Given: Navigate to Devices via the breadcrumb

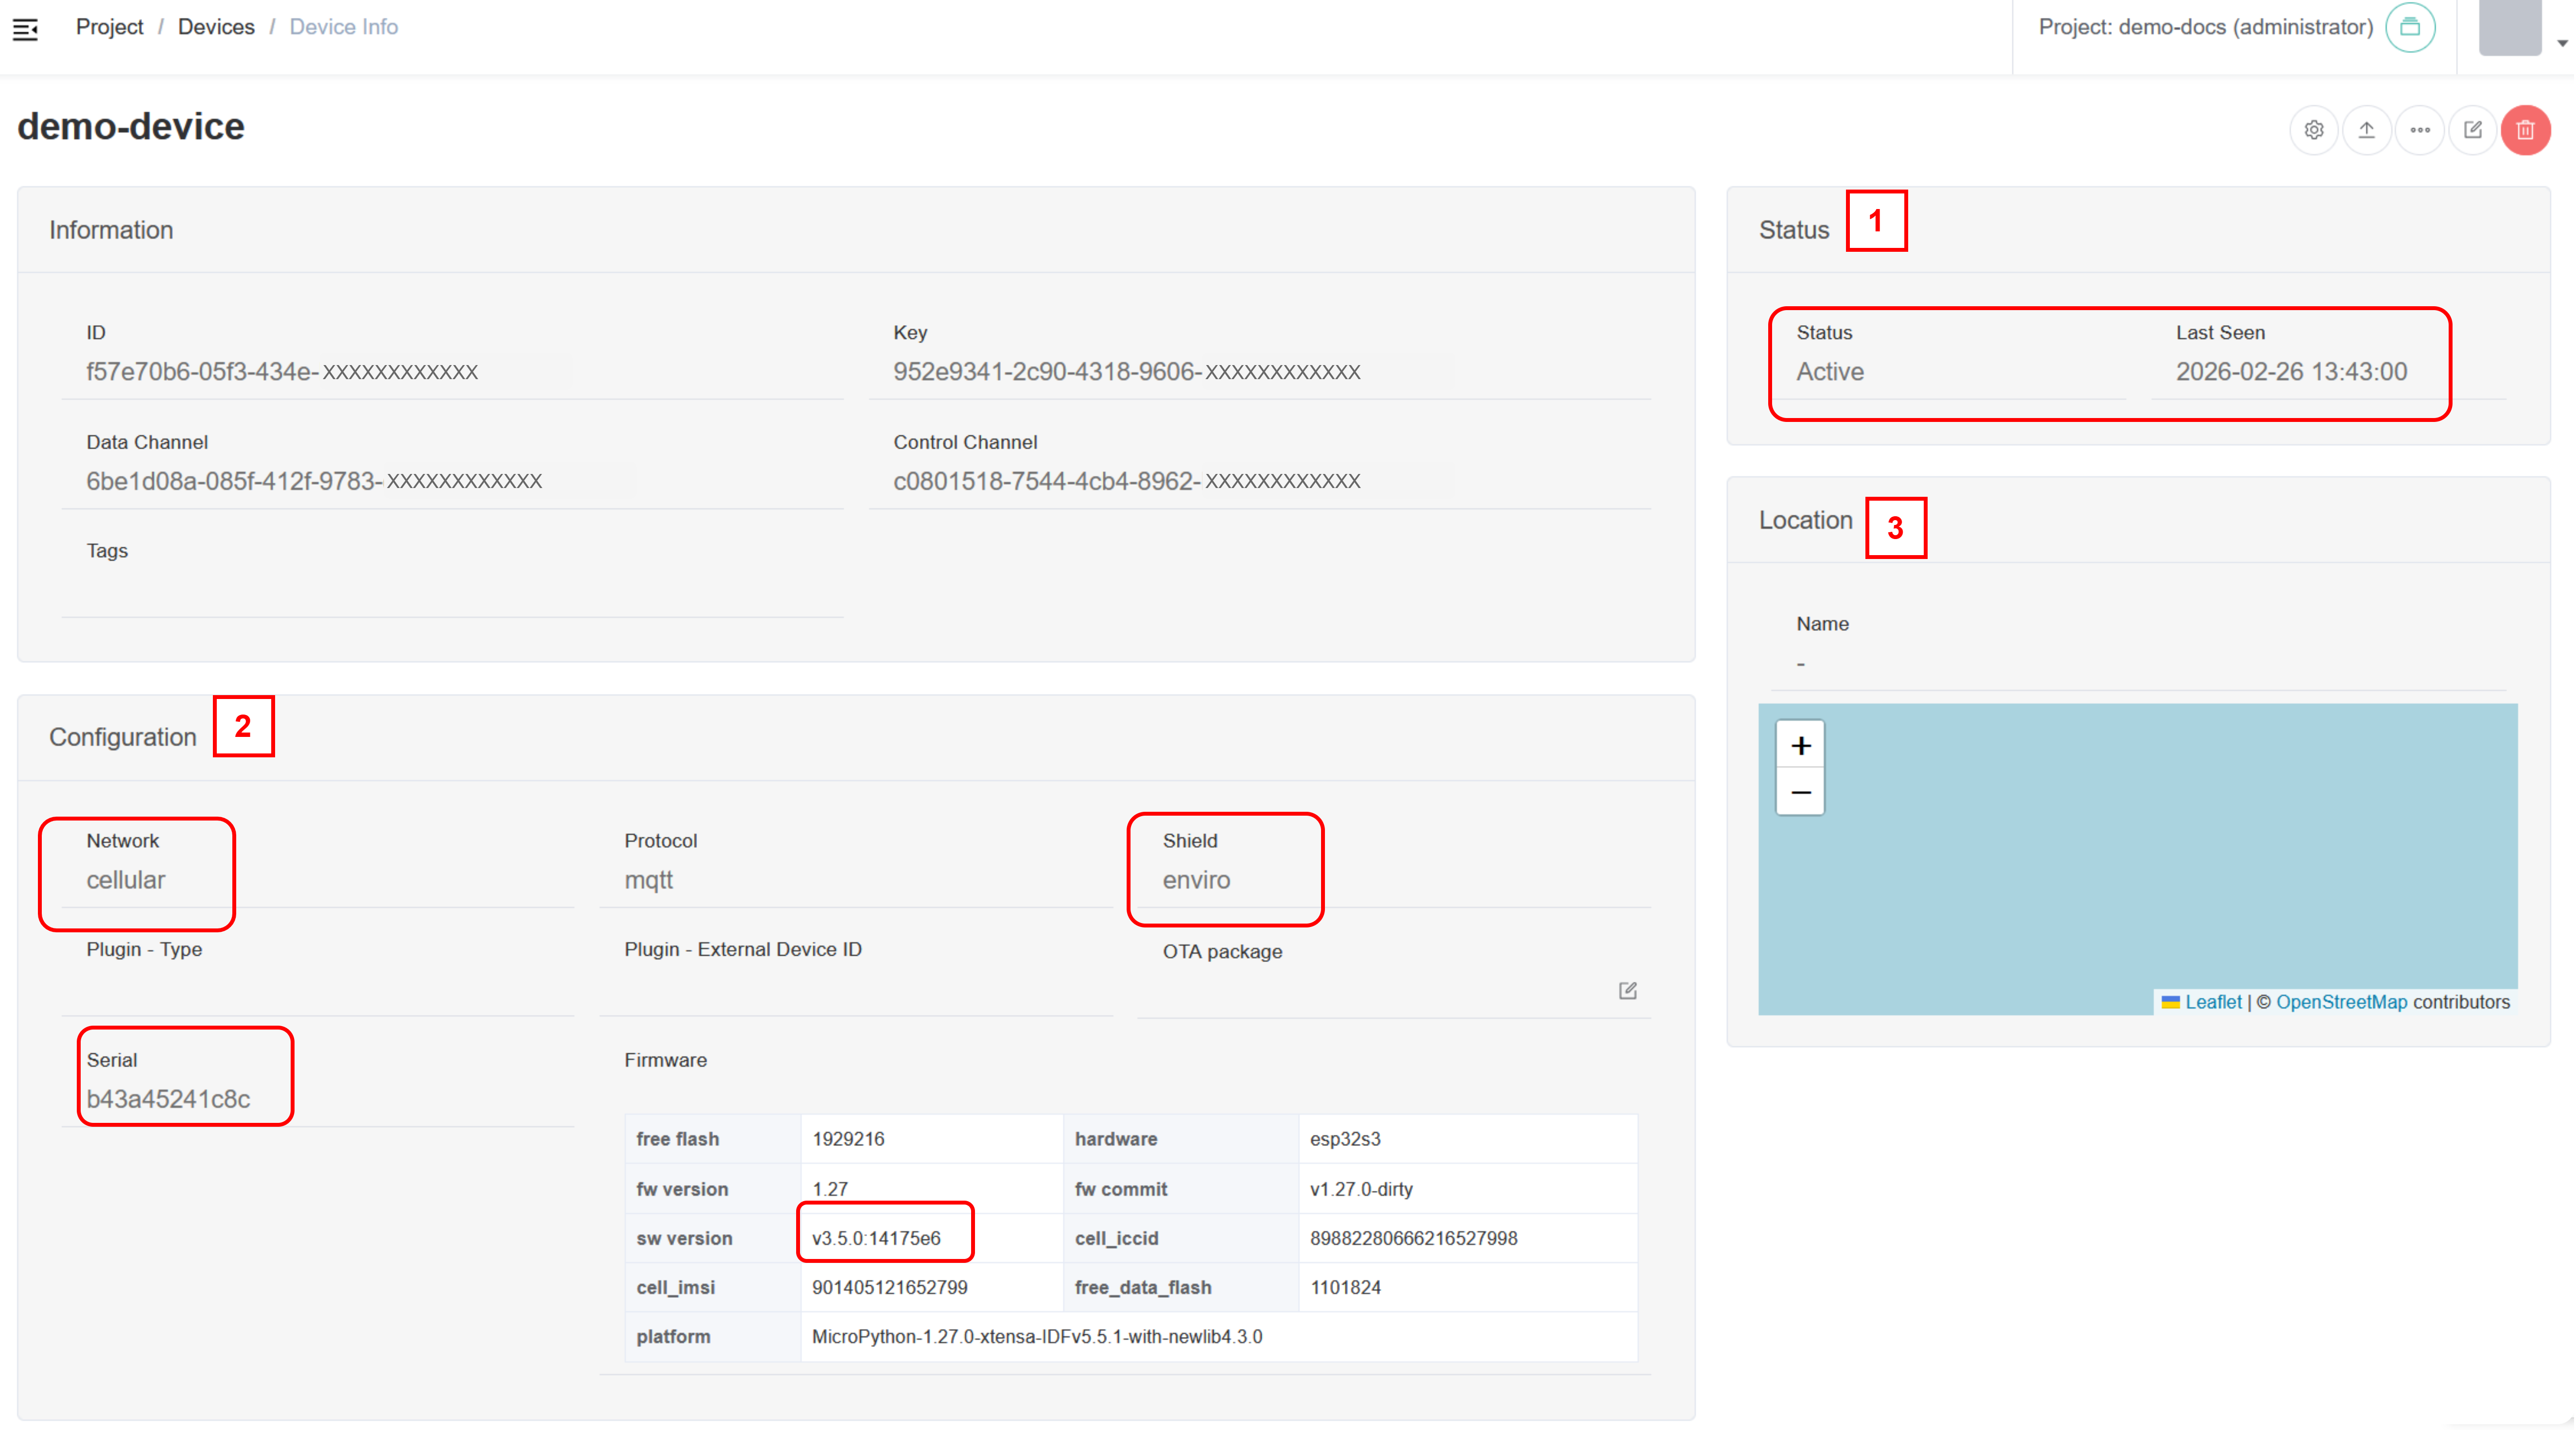Looking at the screenshot, I should point(216,27).
